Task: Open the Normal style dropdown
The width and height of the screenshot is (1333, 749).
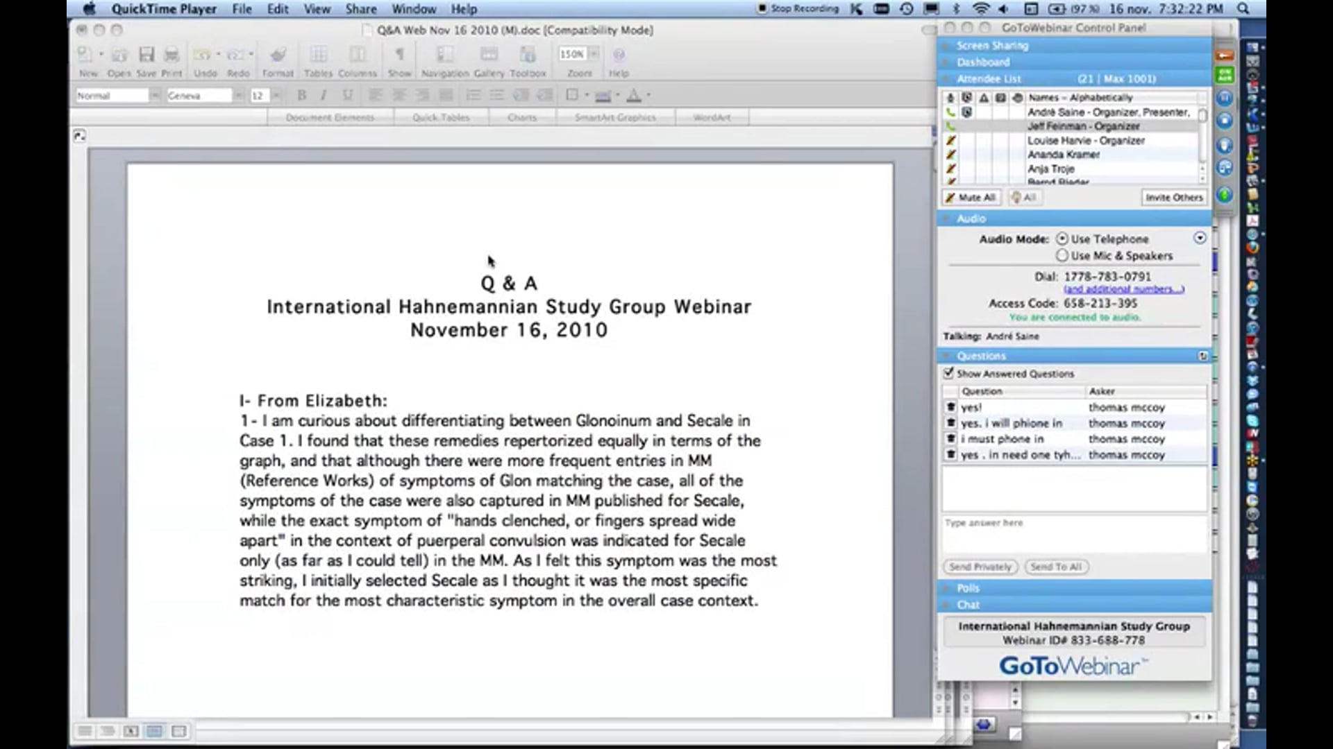Action: tap(154, 96)
